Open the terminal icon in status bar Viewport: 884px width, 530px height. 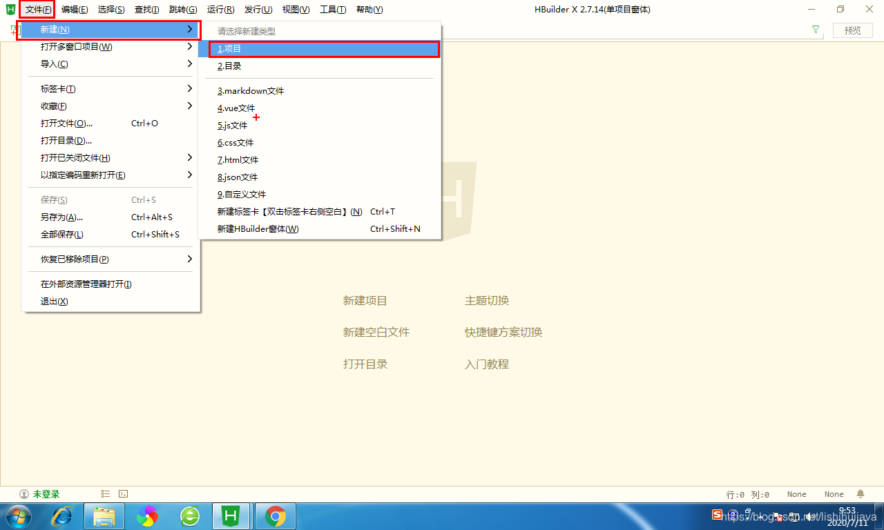[x=123, y=493]
